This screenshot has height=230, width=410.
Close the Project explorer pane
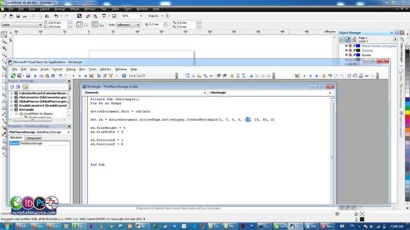click(69, 81)
